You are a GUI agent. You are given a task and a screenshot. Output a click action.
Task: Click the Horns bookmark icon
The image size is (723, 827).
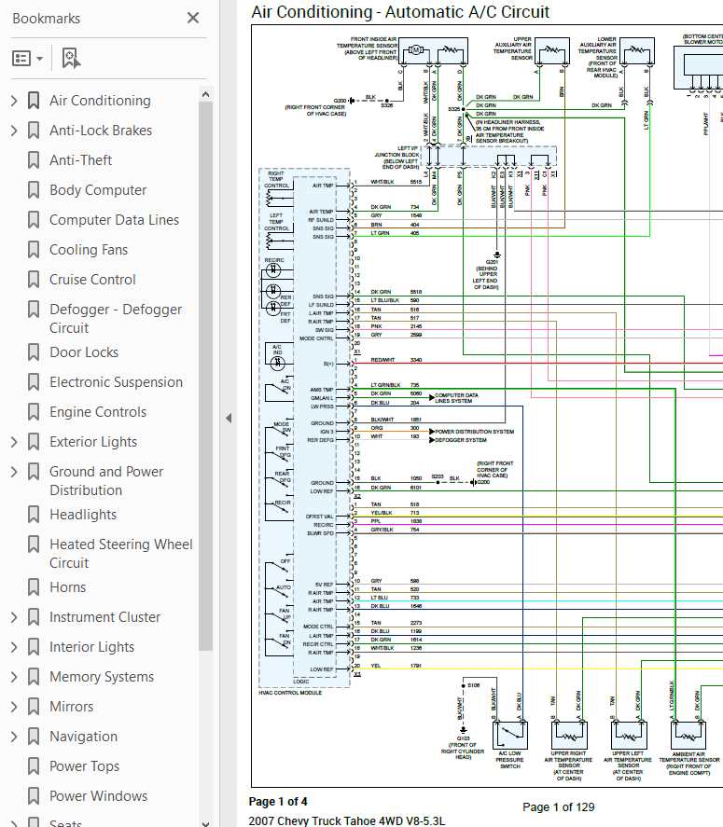[x=34, y=587]
